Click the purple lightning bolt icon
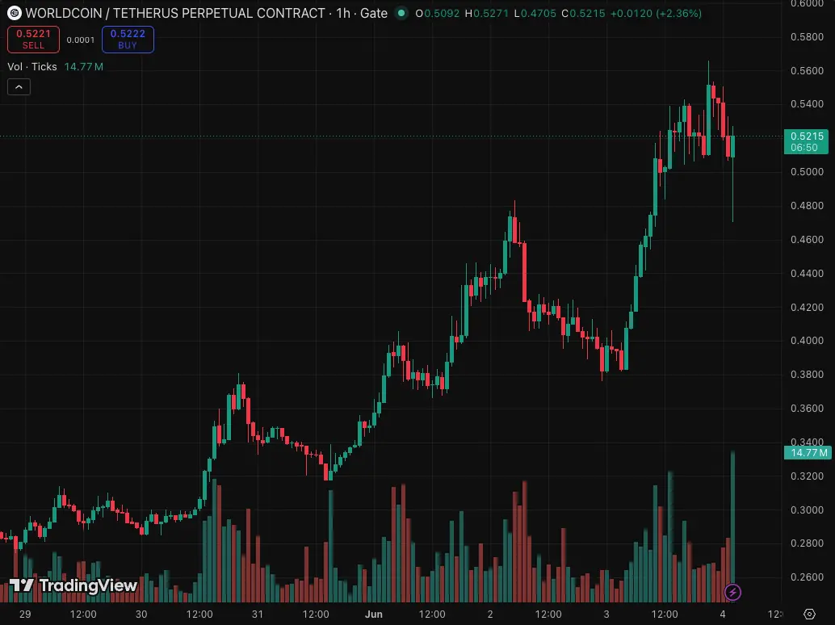835x625 pixels. pyautogui.click(x=732, y=592)
